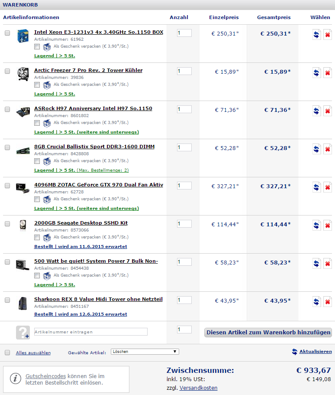Click the Gesamtpreis column header

click(x=274, y=17)
